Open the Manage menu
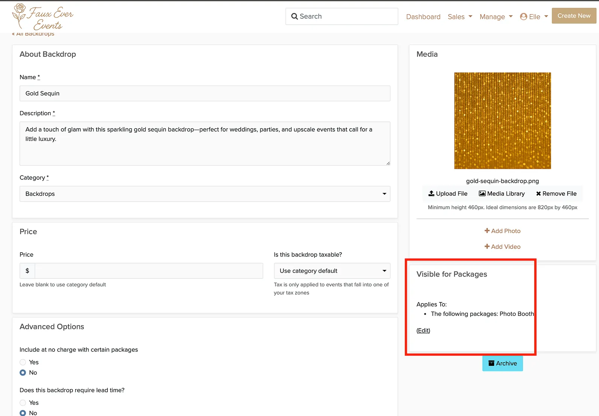Viewport: 599px width, 416px height. [496, 17]
